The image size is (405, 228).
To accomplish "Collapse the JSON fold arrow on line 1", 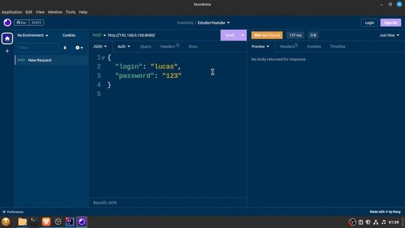I will pyautogui.click(x=103, y=58).
